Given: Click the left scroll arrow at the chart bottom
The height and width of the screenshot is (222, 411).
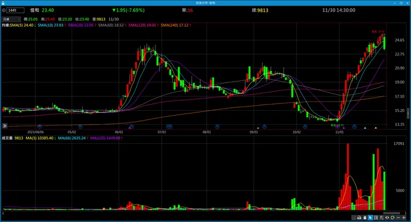Looking at the screenshot, I should pyautogui.click(x=3, y=213).
